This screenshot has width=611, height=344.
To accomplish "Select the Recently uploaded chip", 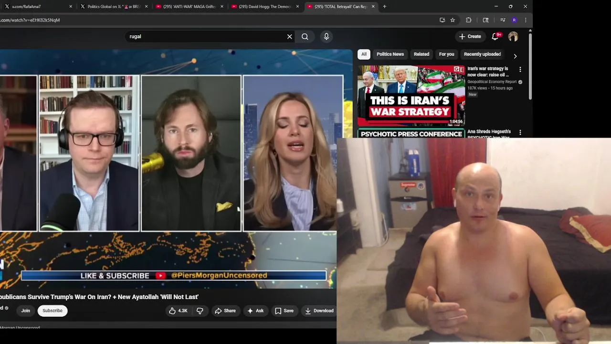I will [482, 54].
